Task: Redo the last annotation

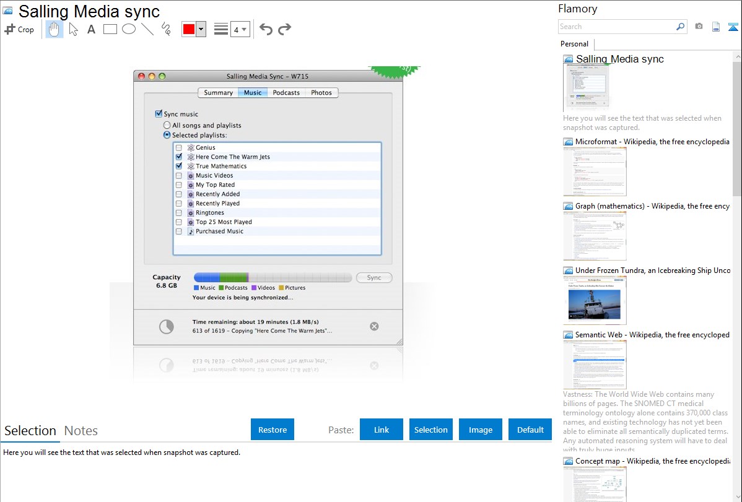Action: coord(284,29)
